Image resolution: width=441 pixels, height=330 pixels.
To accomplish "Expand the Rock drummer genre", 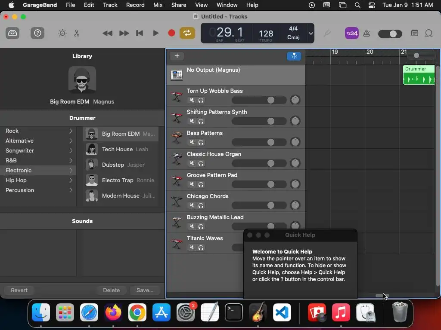I will pos(71,131).
